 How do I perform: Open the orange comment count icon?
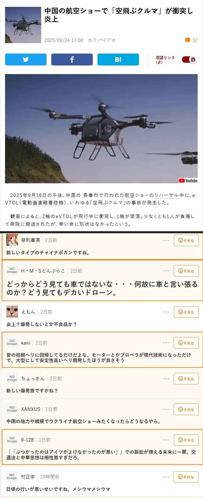pos(188,40)
